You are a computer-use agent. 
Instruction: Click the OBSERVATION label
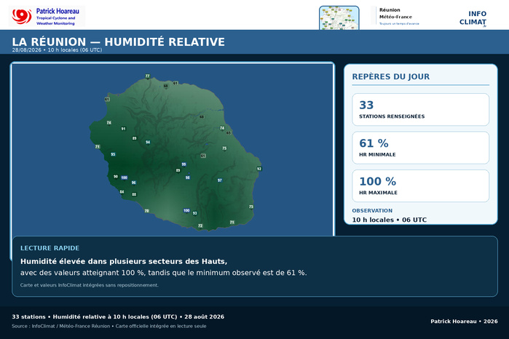tap(372, 210)
